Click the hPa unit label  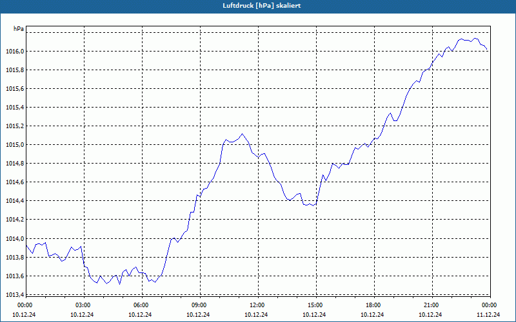click(x=19, y=29)
